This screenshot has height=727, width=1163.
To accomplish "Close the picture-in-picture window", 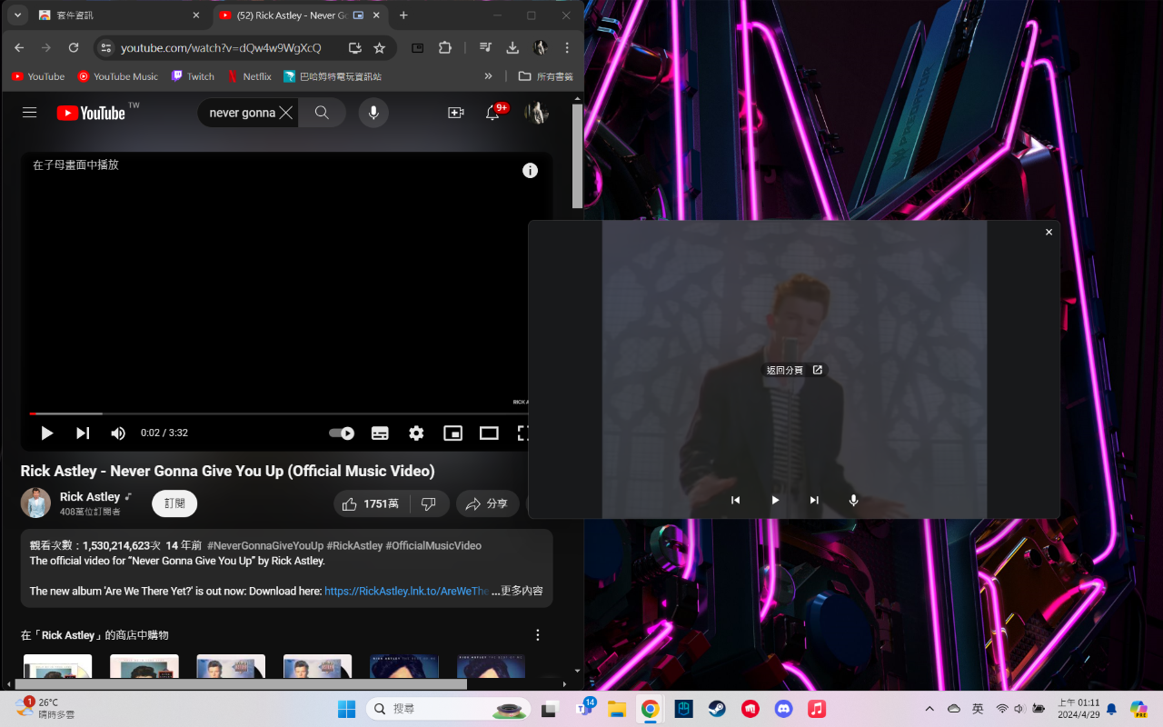I will click(1049, 233).
